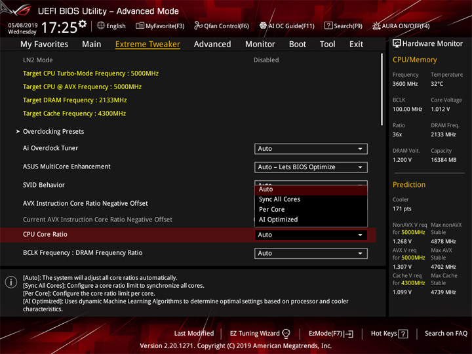Click the 05/08/2019 date text
The image size is (472, 354).
pyautogui.click(x=22, y=25)
